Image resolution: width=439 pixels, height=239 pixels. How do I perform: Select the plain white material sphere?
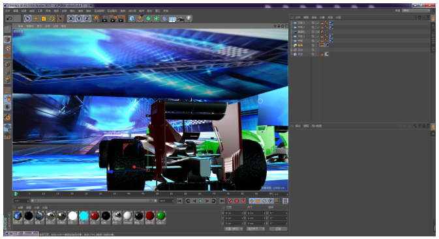[x=72, y=216]
